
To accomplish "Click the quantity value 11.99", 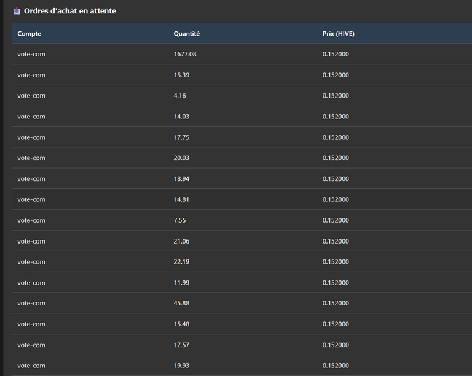I will [181, 283].
